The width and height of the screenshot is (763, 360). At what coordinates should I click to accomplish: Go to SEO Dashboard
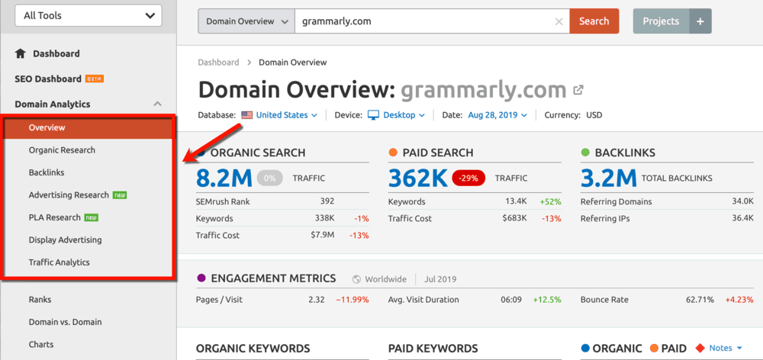point(48,79)
